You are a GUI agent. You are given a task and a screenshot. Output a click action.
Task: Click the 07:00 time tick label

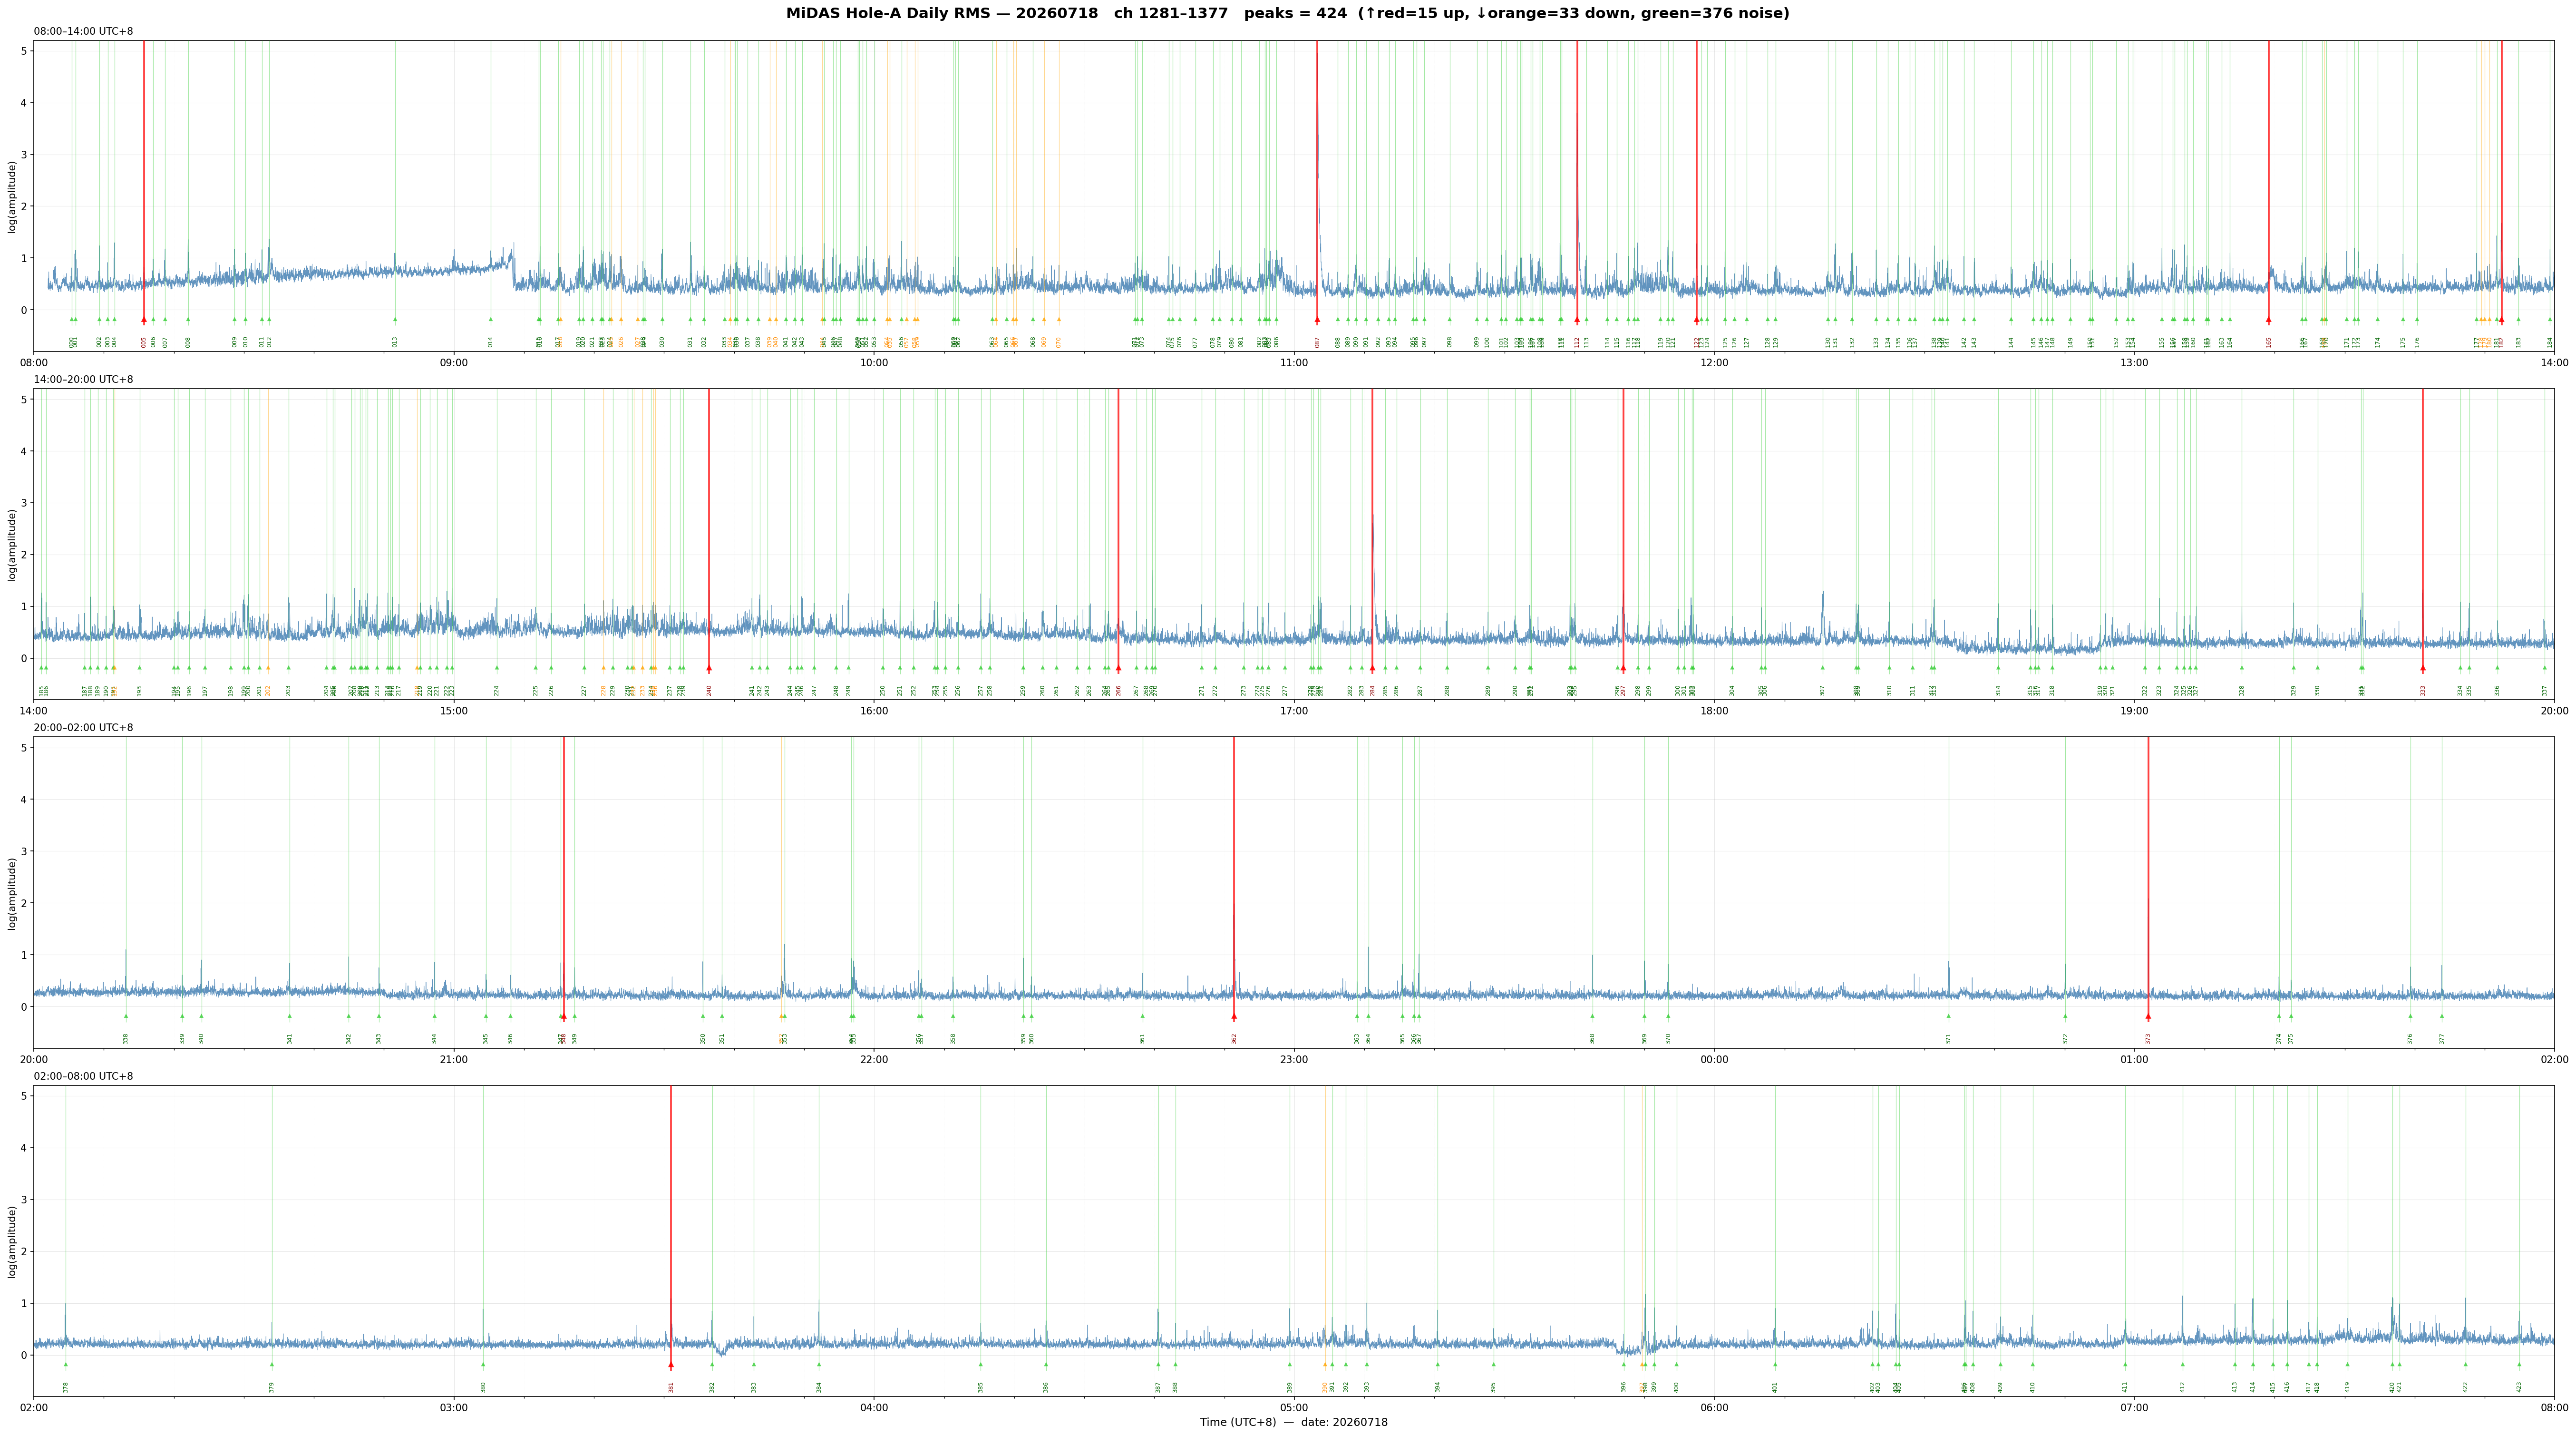click(x=2134, y=1407)
